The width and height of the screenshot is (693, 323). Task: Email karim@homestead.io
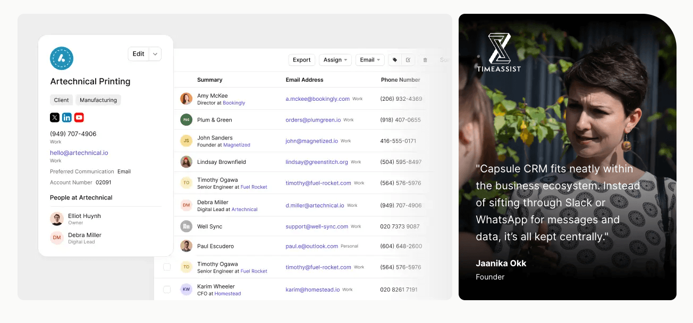(x=312, y=290)
